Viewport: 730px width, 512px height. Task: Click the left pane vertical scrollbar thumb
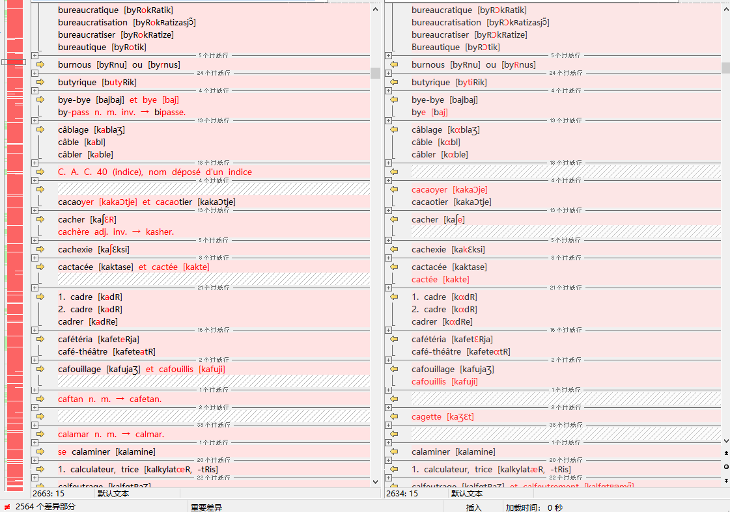point(375,73)
